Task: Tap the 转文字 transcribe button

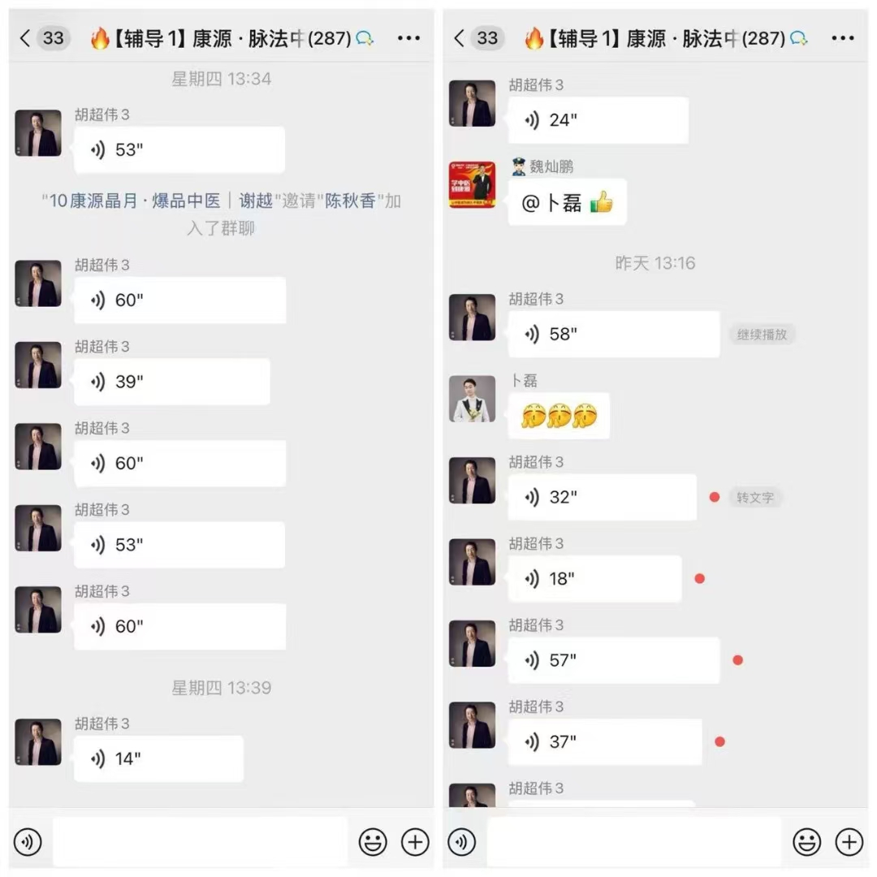Action: (755, 497)
